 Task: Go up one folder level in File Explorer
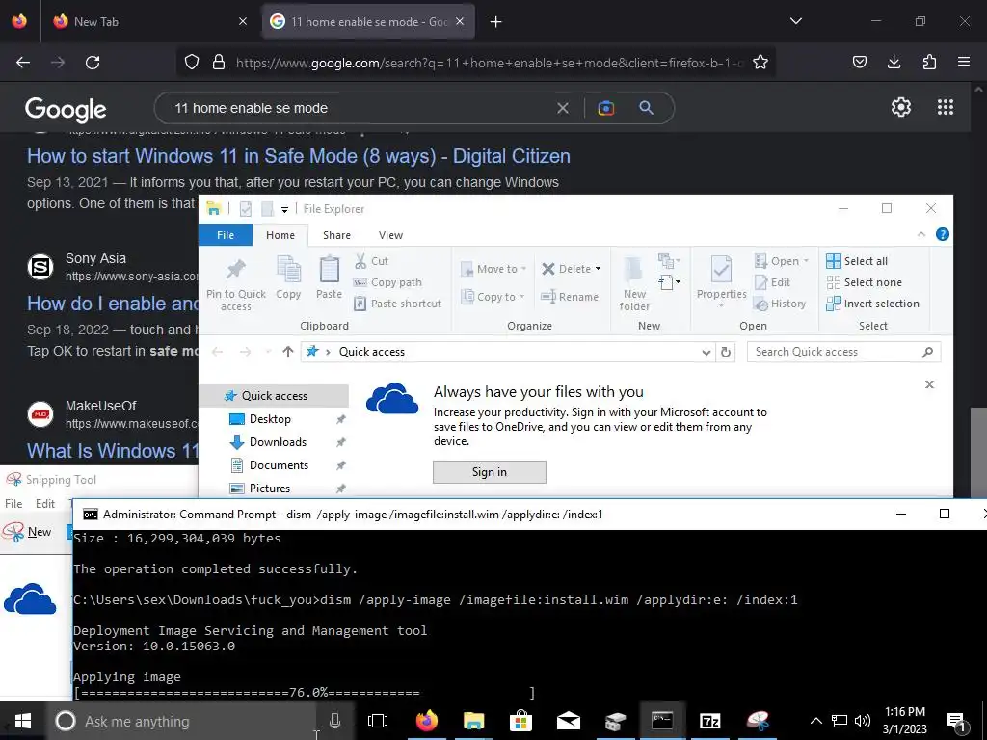coord(287,352)
